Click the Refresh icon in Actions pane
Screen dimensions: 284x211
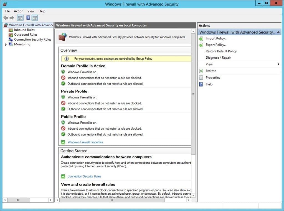point(201,71)
